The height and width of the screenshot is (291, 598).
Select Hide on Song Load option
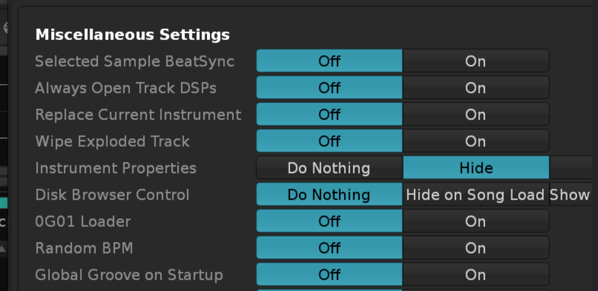(475, 195)
